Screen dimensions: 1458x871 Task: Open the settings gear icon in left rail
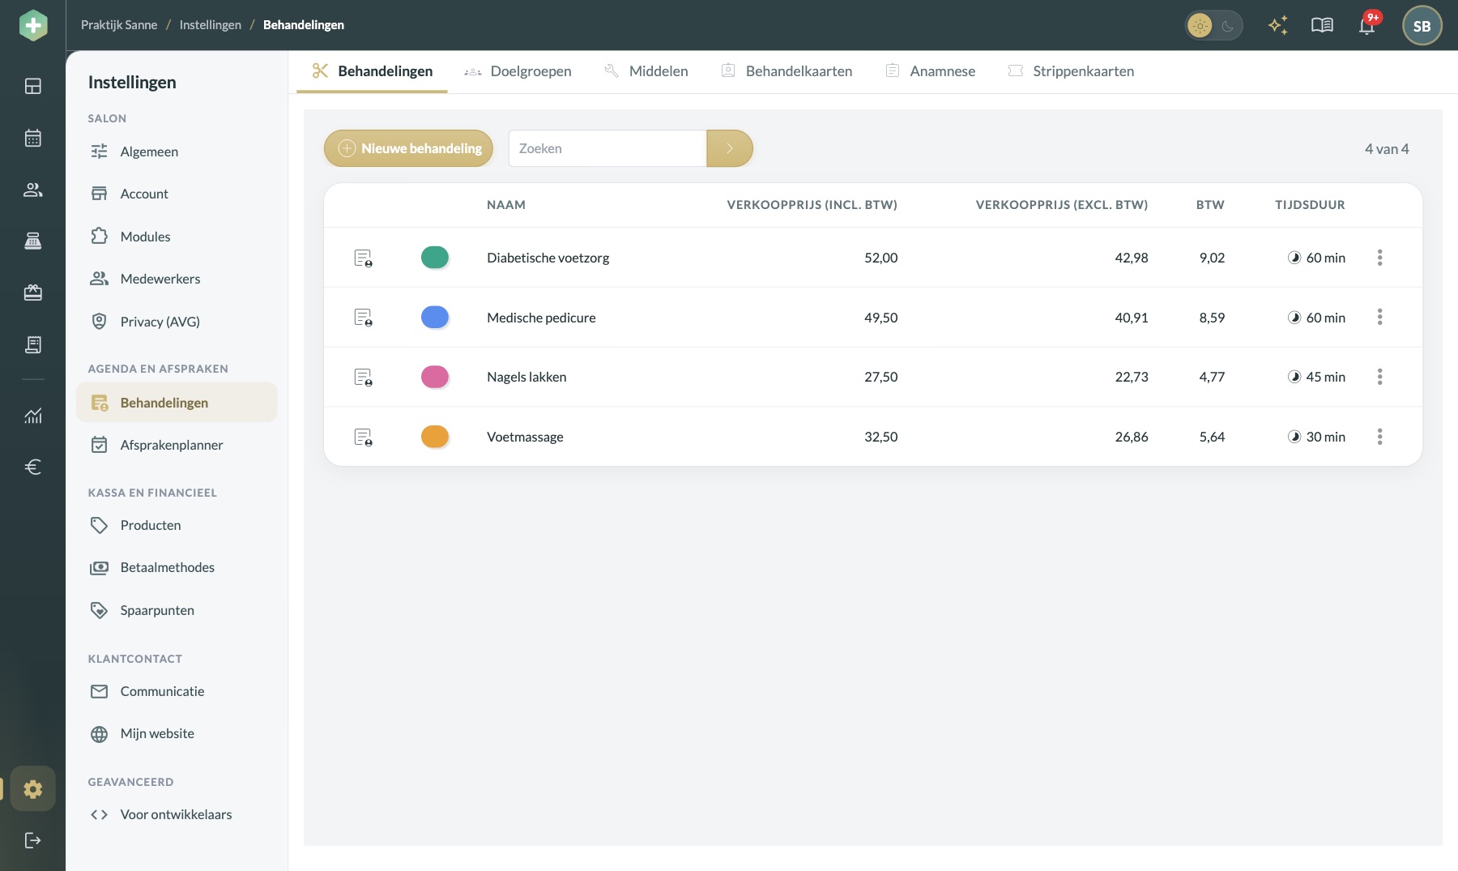33,788
